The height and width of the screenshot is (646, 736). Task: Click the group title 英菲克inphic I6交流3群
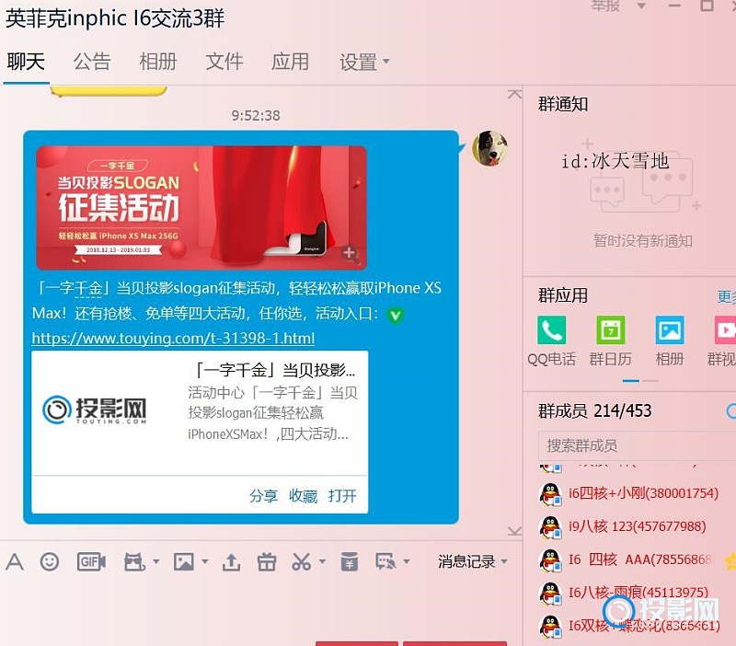point(115,18)
